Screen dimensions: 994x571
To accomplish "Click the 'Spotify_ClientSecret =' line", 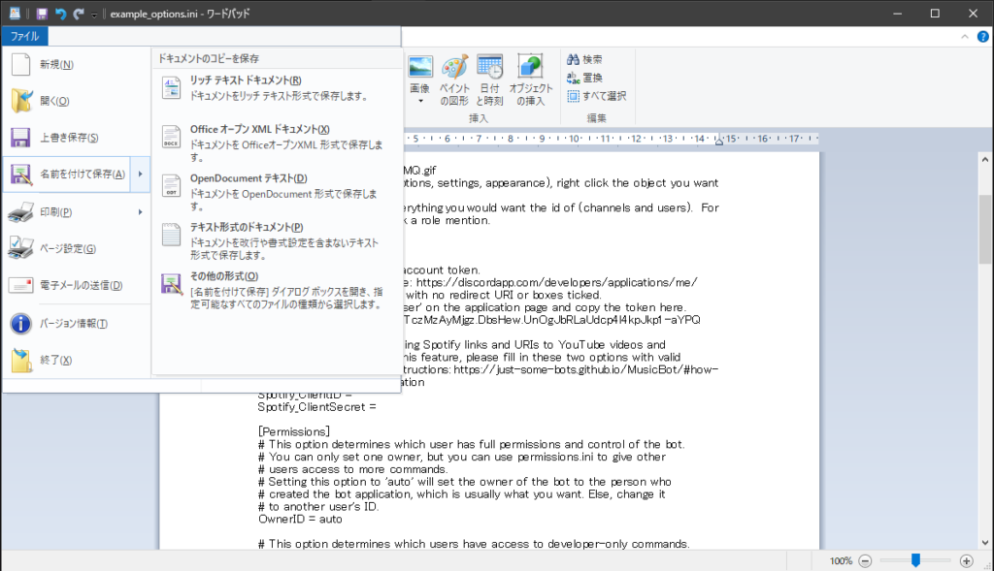I will (x=317, y=407).
